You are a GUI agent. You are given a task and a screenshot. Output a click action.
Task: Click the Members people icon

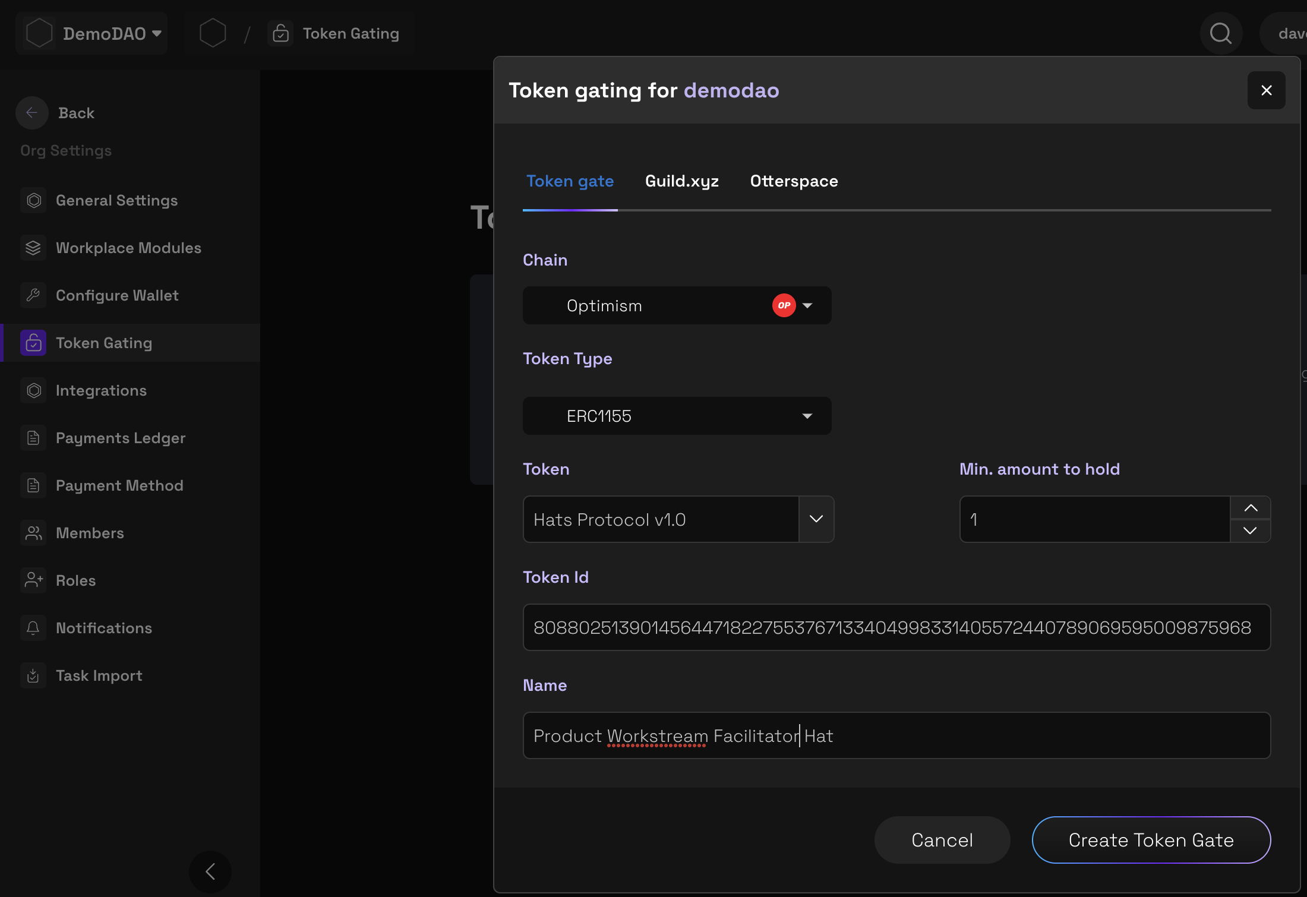(33, 533)
